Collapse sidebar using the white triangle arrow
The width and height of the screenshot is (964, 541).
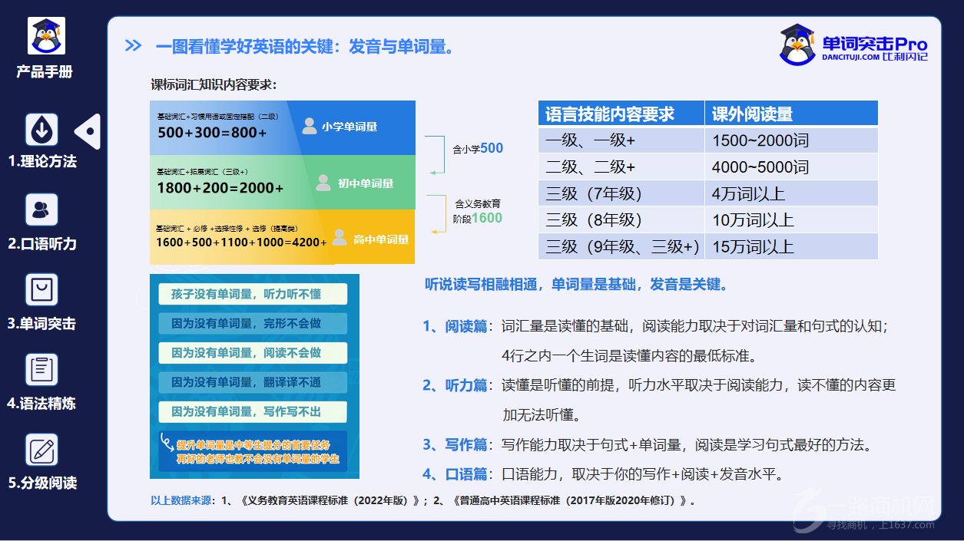click(x=88, y=132)
